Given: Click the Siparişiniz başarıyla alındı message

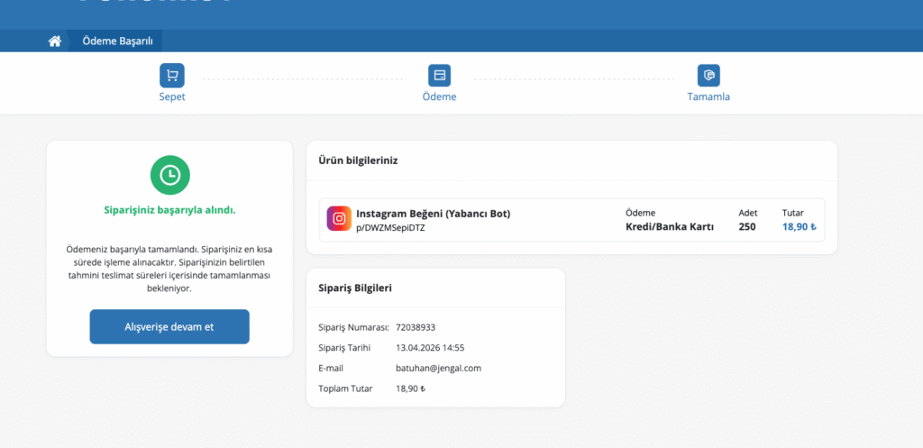Looking at the screenshot, I should coord(169,210).
